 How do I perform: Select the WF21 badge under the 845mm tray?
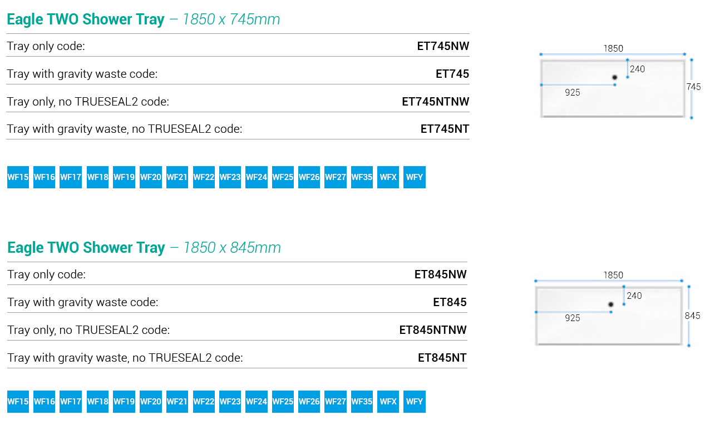click(177, 402)
